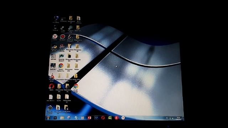Open the Opera icon in the taskbar
The image size is (228, 128).
pyautogui.click(x=103, y=118)
